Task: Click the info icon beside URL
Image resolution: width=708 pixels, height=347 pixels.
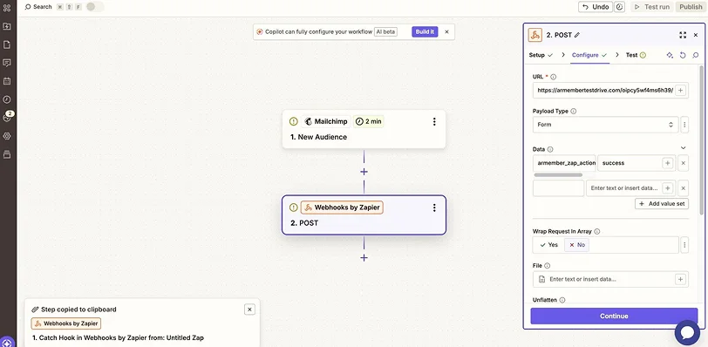Action: (x=554, y=77)
